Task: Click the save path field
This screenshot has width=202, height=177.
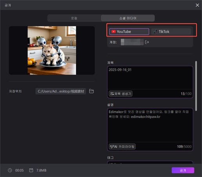Action: coord(61,91)
